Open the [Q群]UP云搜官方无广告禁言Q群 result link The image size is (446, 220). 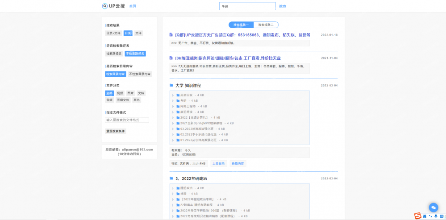(242, 35)
